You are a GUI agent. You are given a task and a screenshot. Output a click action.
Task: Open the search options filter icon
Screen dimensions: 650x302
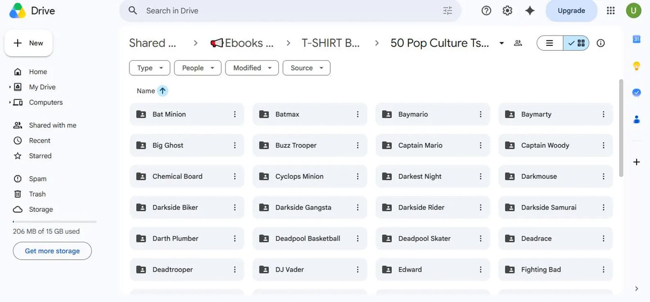pyautogui.click(x=448, y=10)
